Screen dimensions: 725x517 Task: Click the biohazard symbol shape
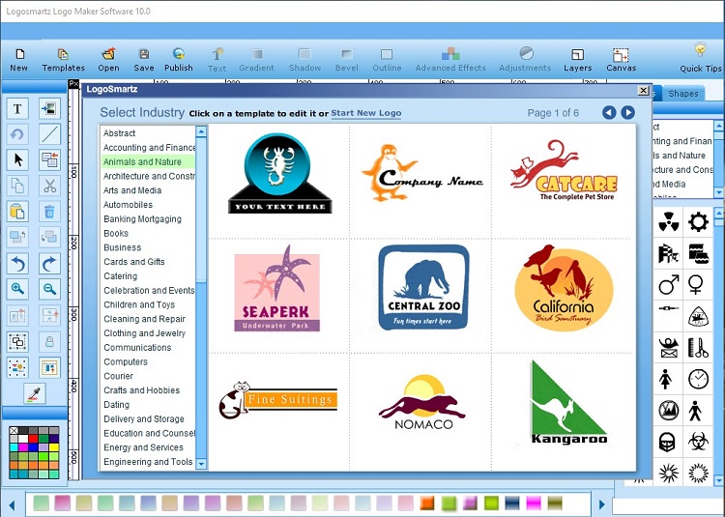coord(698,442)
